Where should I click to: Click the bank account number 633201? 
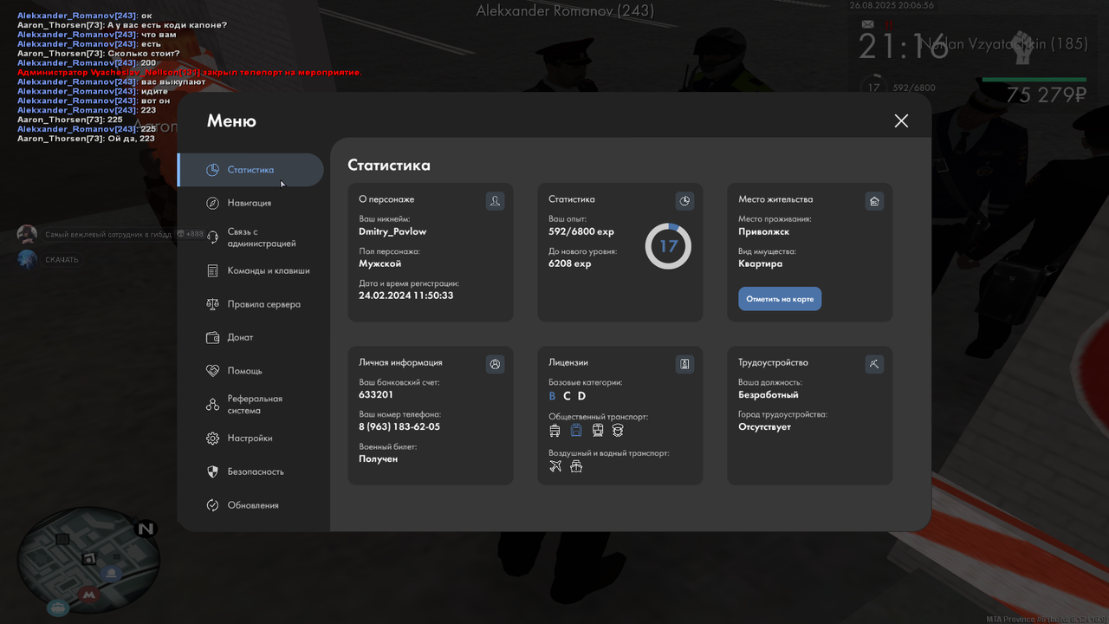coord(376,394)
